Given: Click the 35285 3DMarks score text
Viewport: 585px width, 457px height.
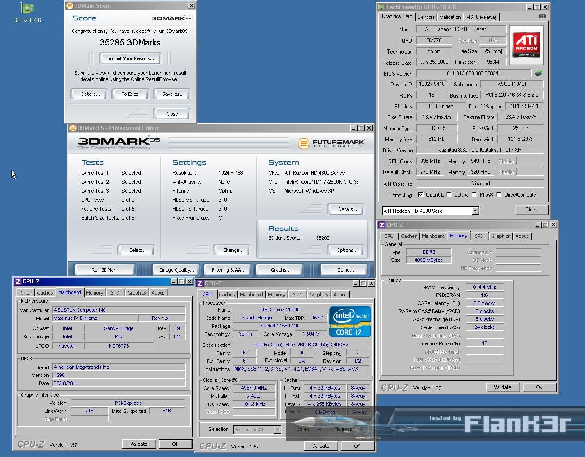Looking at the screenshot, I should [x=130, y=43].
